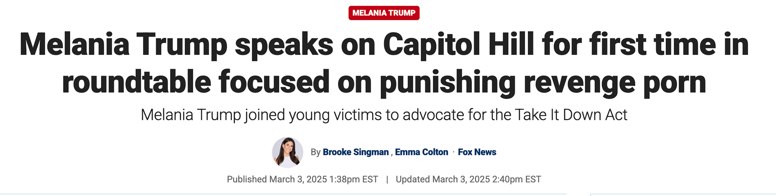
Task: Click "Melania Trump" at start of subheadline
Action: pyautogui.click(x=191, y=115)
